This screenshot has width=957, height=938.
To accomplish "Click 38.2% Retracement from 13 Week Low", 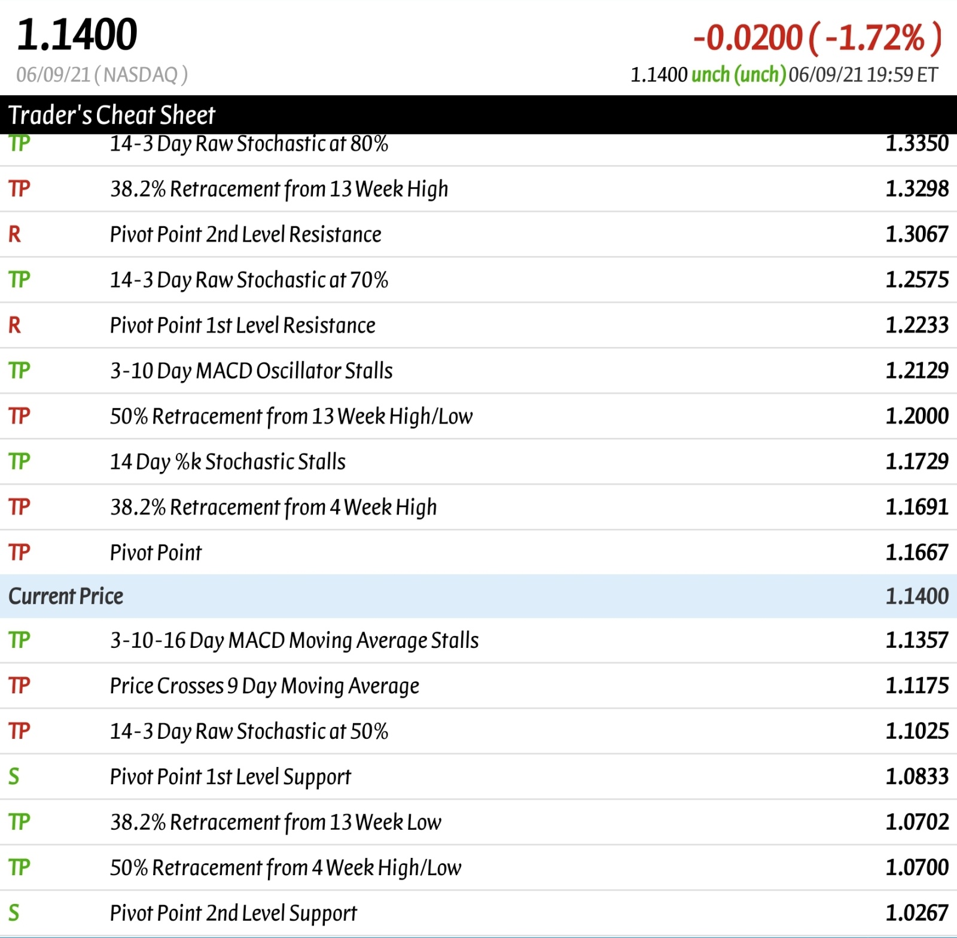I will pos(276,823).
